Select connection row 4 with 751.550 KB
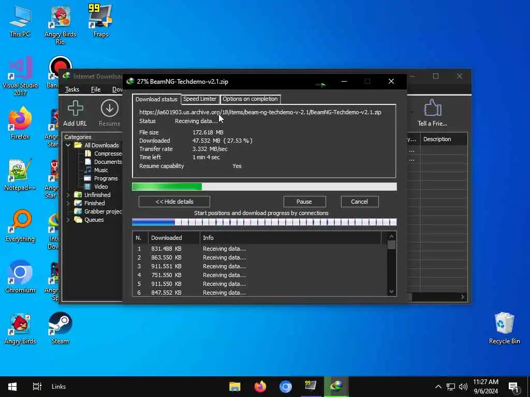530x397 pixels. pos(260,275)
